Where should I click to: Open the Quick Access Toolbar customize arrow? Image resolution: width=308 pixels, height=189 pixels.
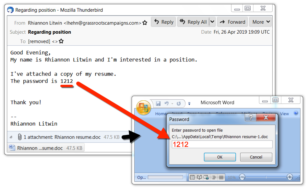(189, 103)
